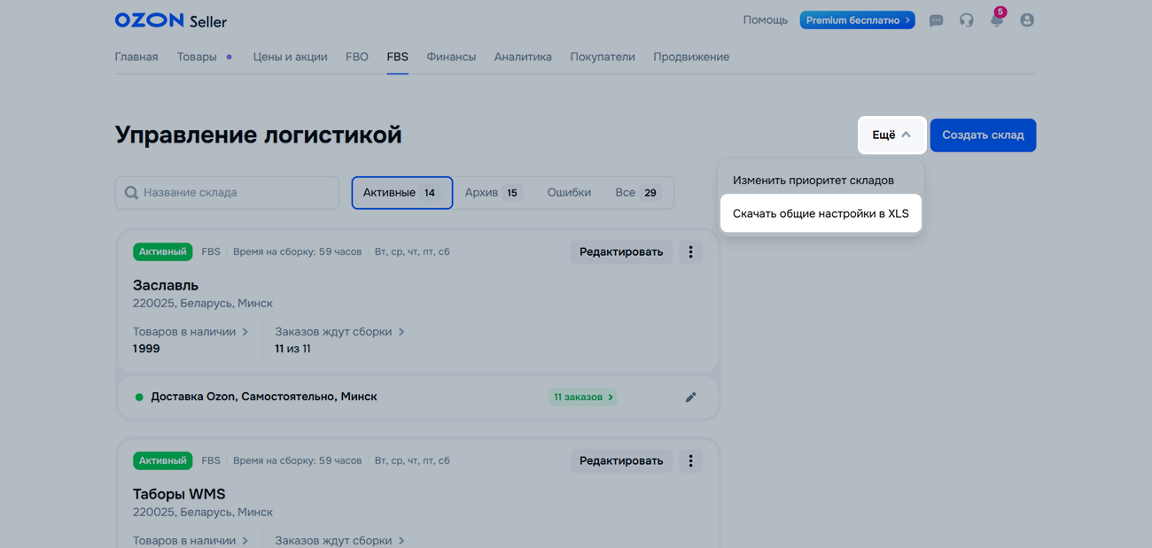This screenshot has width=1152, height=548.
Task: Open the notifications bell
Action: click(x=996, y=20)
